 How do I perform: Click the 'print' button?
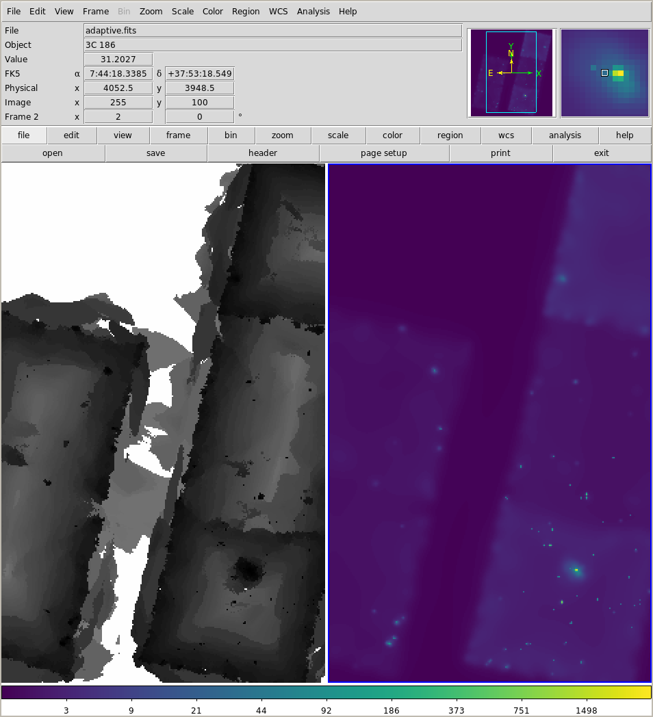500,153
